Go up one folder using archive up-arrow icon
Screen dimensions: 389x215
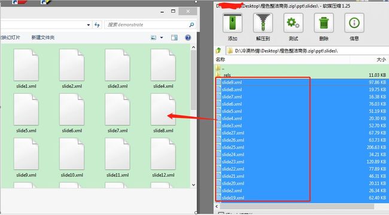point(218,51)
